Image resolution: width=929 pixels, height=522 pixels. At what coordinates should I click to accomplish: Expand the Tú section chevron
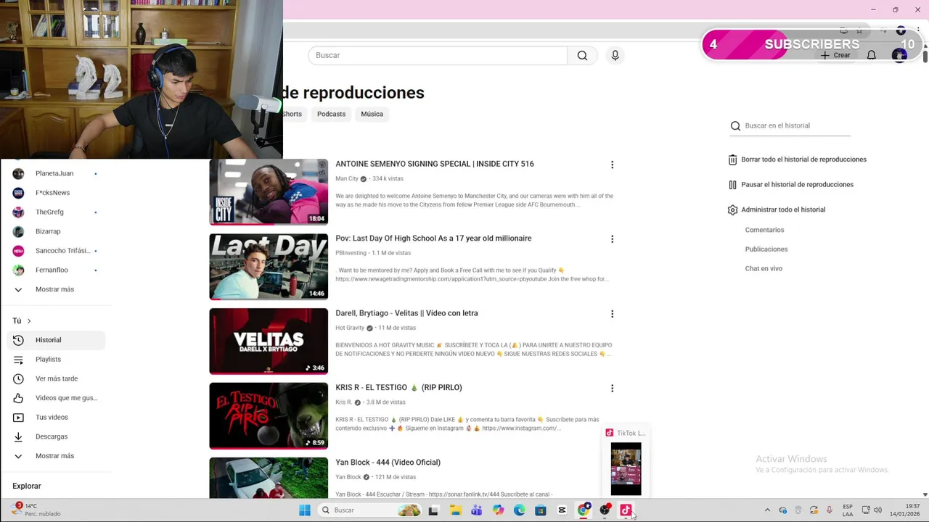click(x=29, y=321)
